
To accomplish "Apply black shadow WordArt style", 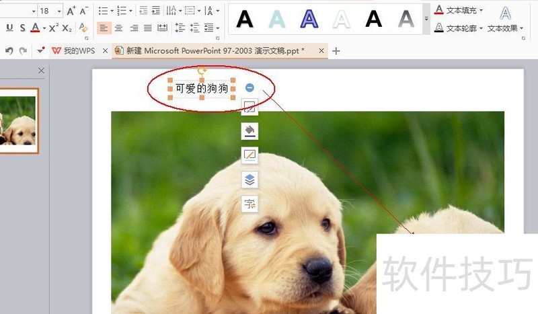I will tap(245, 19).
